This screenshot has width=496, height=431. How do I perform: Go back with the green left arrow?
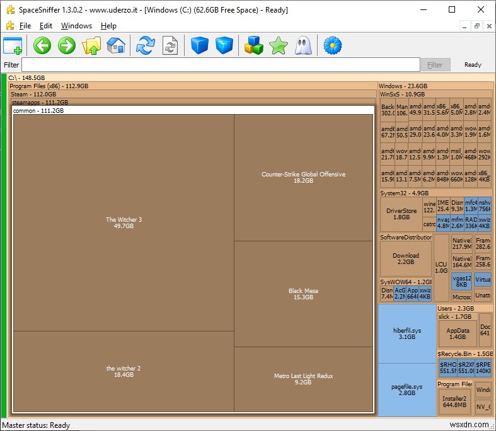click(42, 45)
